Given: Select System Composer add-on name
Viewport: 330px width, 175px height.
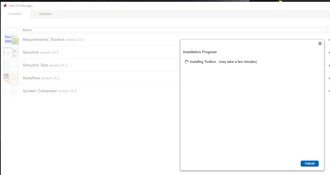Looking at the screenshot, I should click(40, 91).
